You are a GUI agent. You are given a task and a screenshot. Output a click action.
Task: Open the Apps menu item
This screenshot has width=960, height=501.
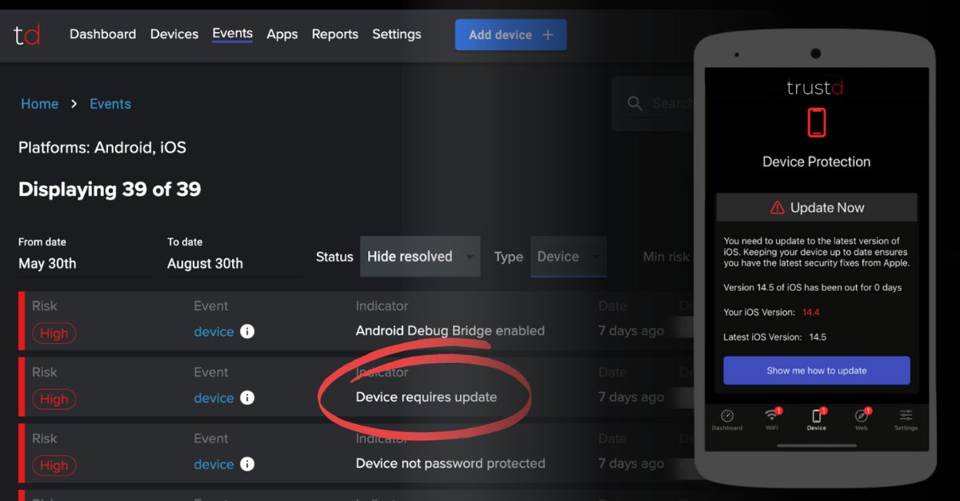point(282,34)
